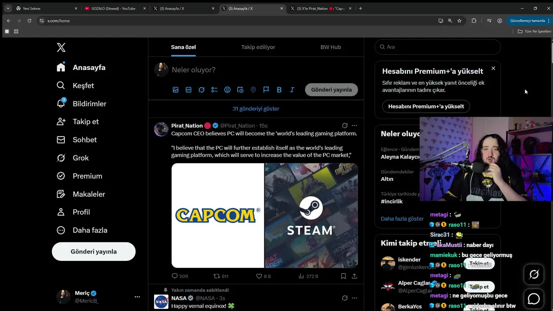The image size is (553, 311).
Task: Toggle italic text in composer
Action: tap(292, 90)
